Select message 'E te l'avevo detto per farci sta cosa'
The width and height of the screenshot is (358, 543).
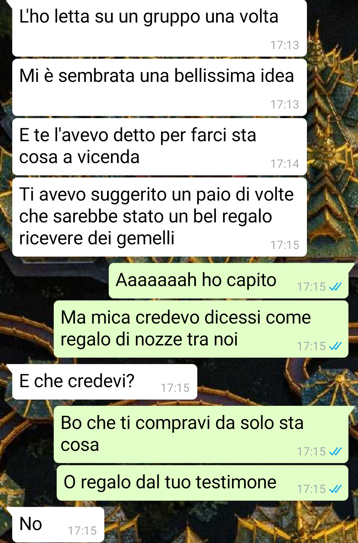pos(159,147)
